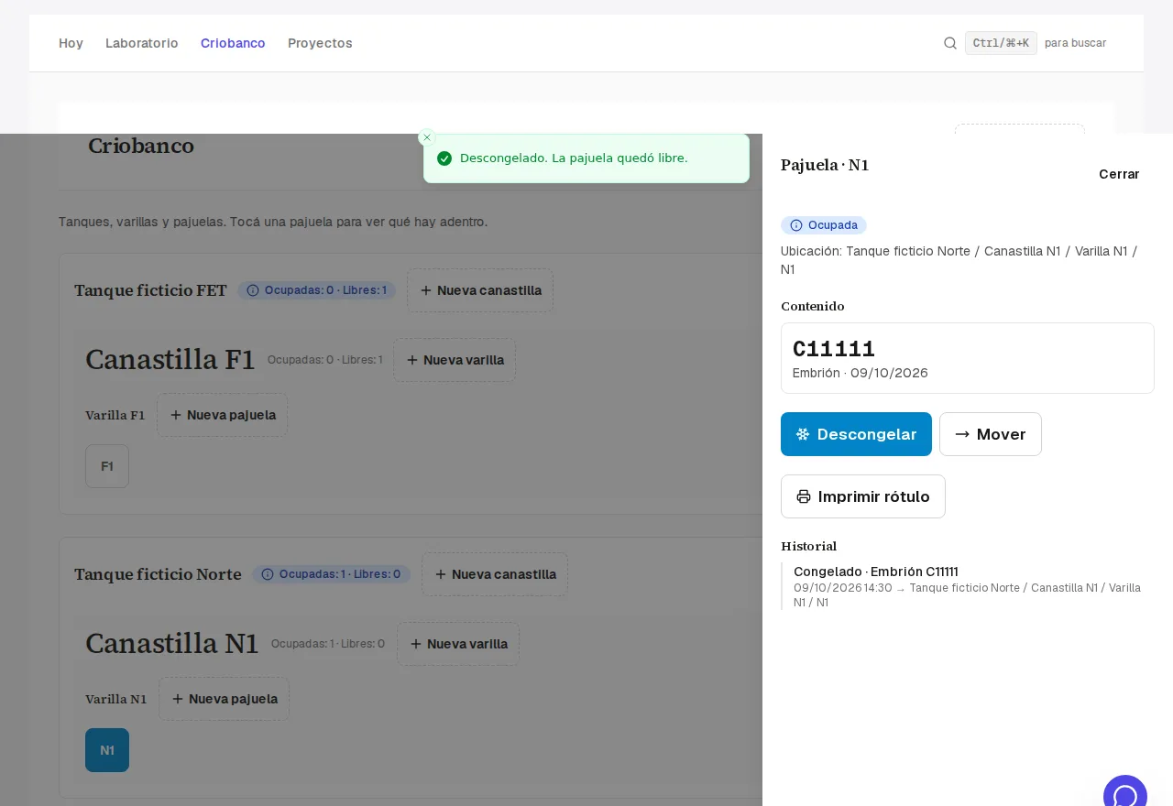The width and height of the screenshot is (1173, 806).
Task: Click the Varilla F1 label
Action: pos(115,415)
